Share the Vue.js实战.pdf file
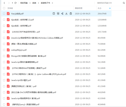The height and width of the screenshot is (107, 126). point(62,14)
